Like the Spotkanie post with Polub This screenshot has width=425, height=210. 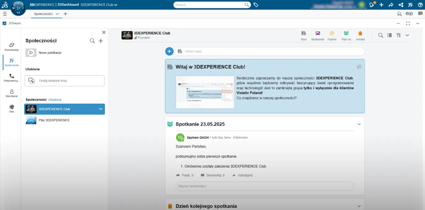[x=185, y=175]
